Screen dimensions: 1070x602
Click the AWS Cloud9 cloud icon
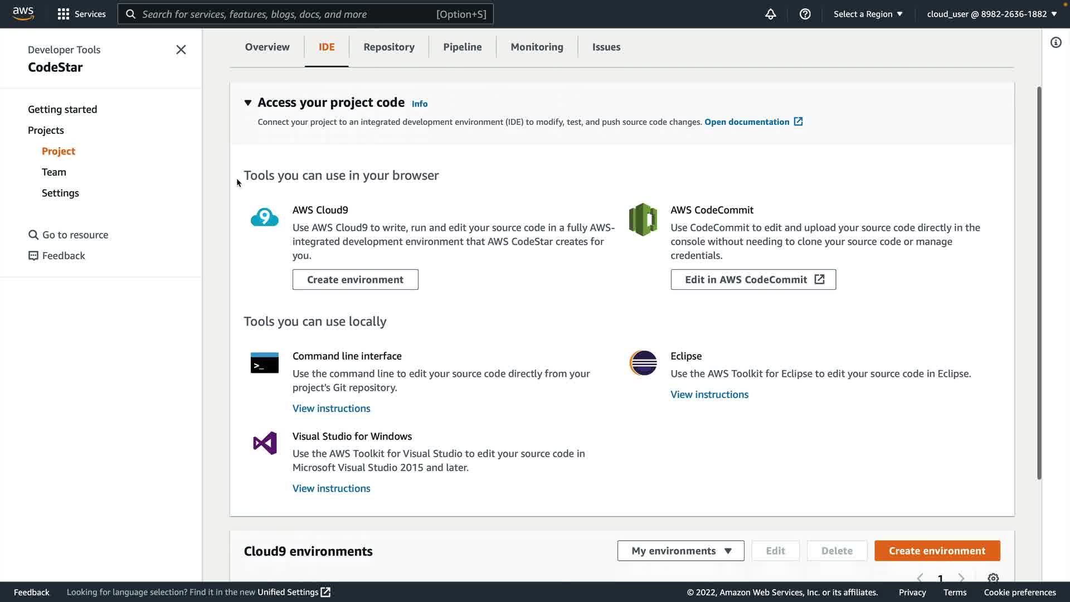[x=264, y=217]
